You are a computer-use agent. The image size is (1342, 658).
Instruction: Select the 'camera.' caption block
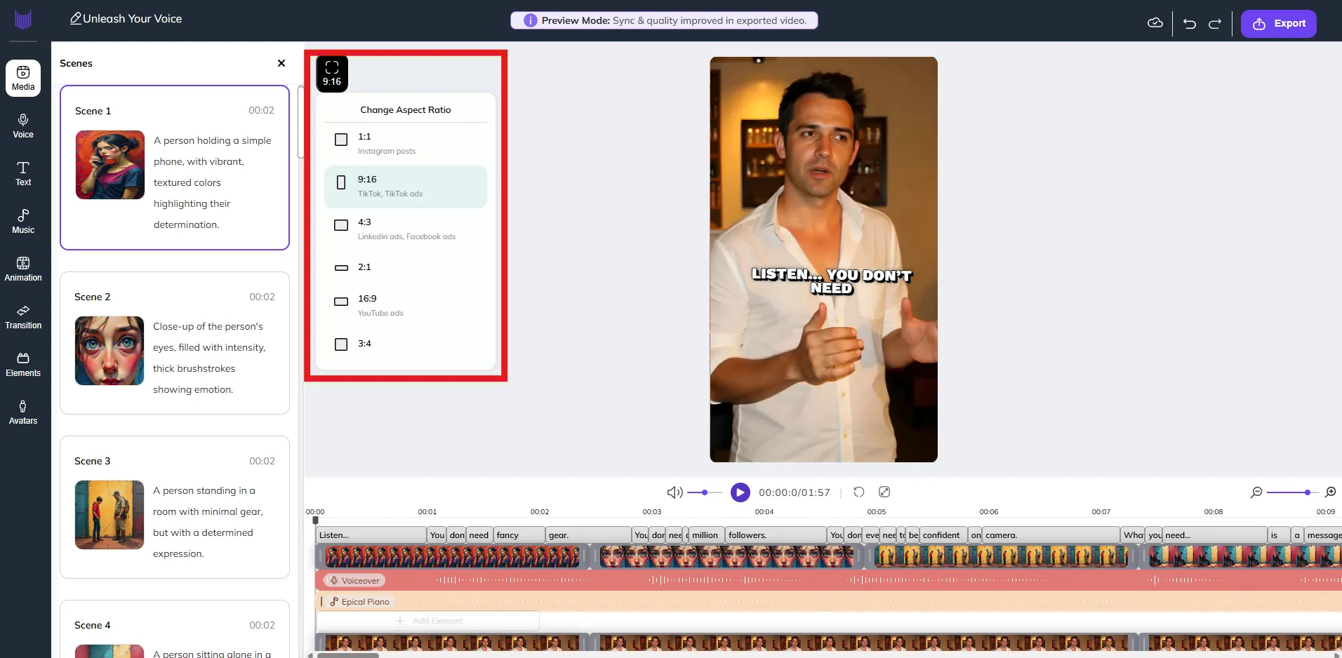point(1051,535)
